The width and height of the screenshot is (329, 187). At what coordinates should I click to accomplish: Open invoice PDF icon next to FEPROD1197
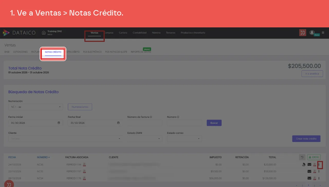pos(84,171)
